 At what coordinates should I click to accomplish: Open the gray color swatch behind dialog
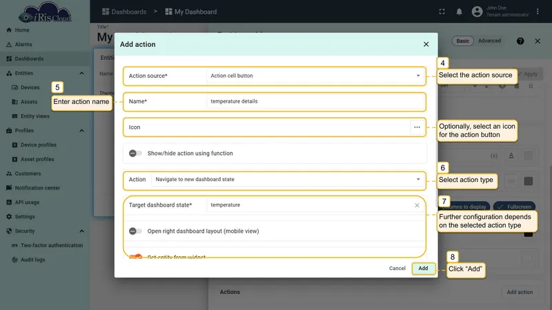coord(528,181)
